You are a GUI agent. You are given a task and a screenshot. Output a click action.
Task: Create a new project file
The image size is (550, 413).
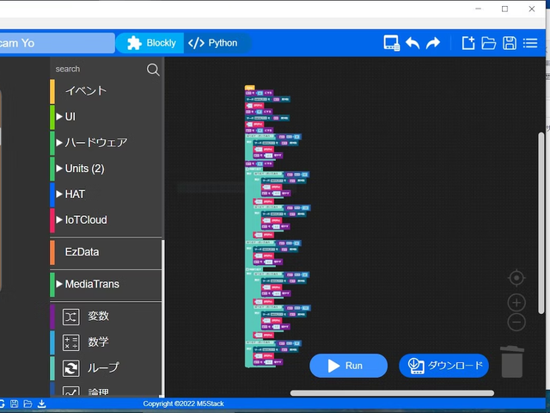(x=468, y=43)
